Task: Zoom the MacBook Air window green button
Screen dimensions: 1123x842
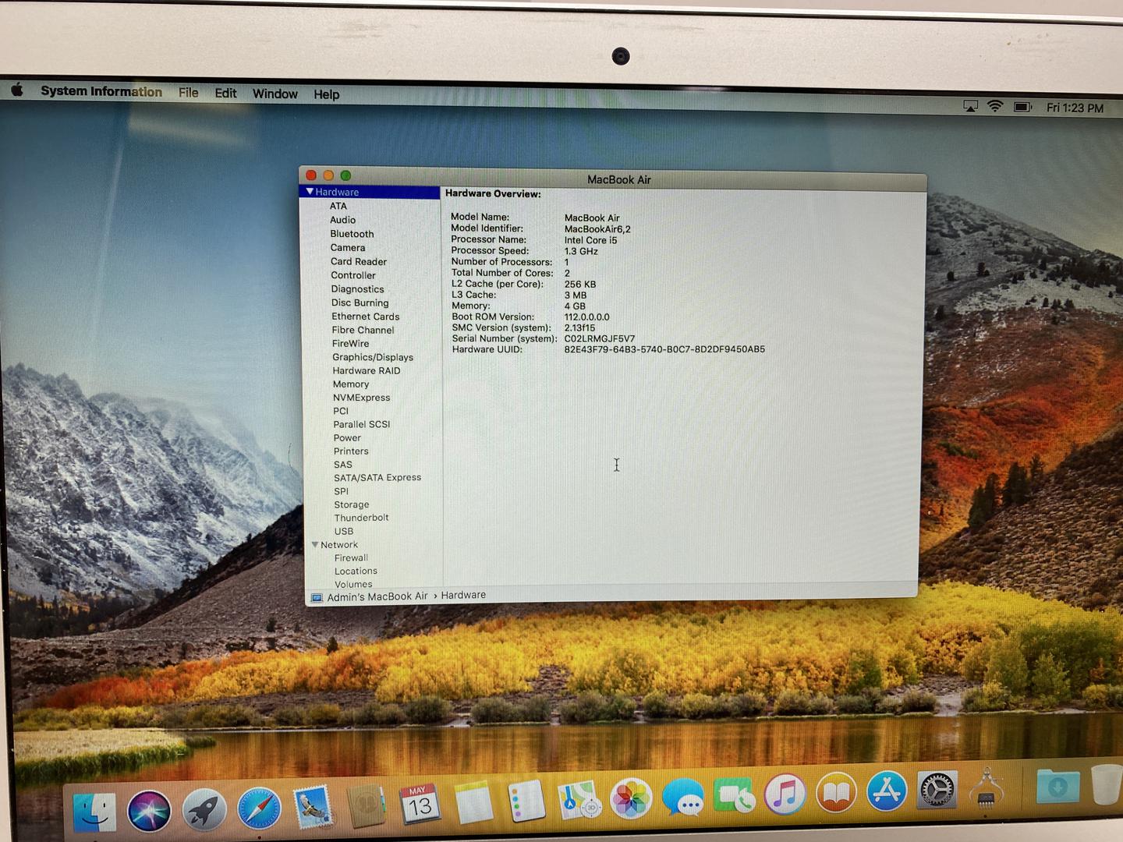Action: [345, 175]
